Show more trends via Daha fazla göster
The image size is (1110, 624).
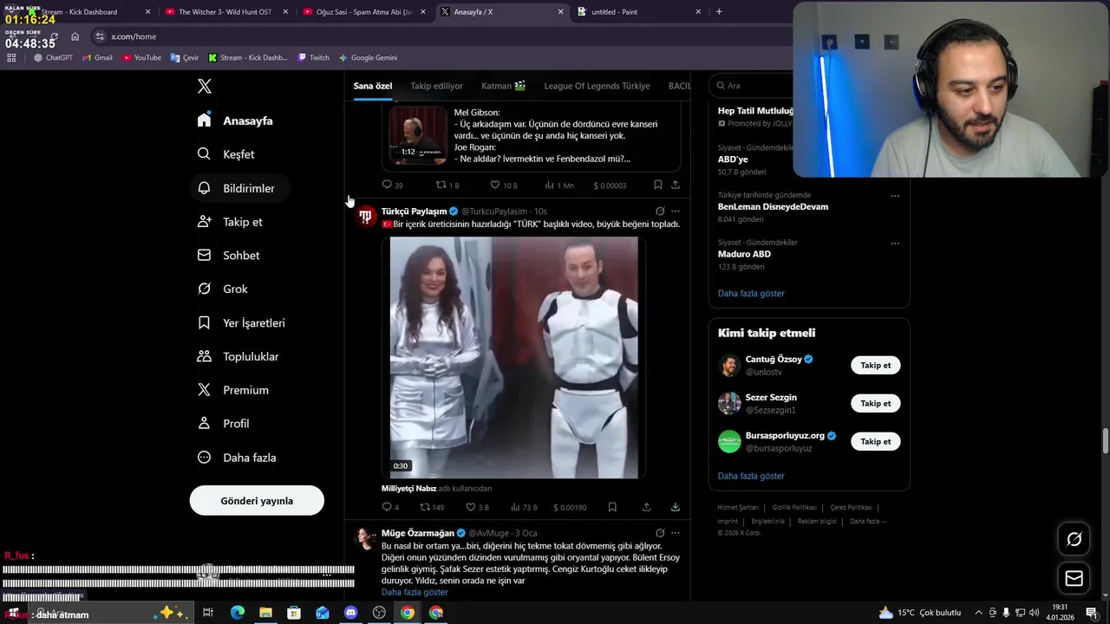[751, 293]
